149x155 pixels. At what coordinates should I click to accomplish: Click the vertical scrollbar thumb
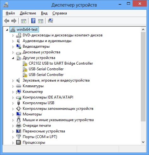pyautogui.click(x=143, y=77)
